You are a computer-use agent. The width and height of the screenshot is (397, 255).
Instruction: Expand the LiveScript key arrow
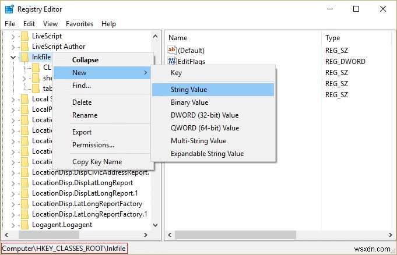tap(13, 36)
